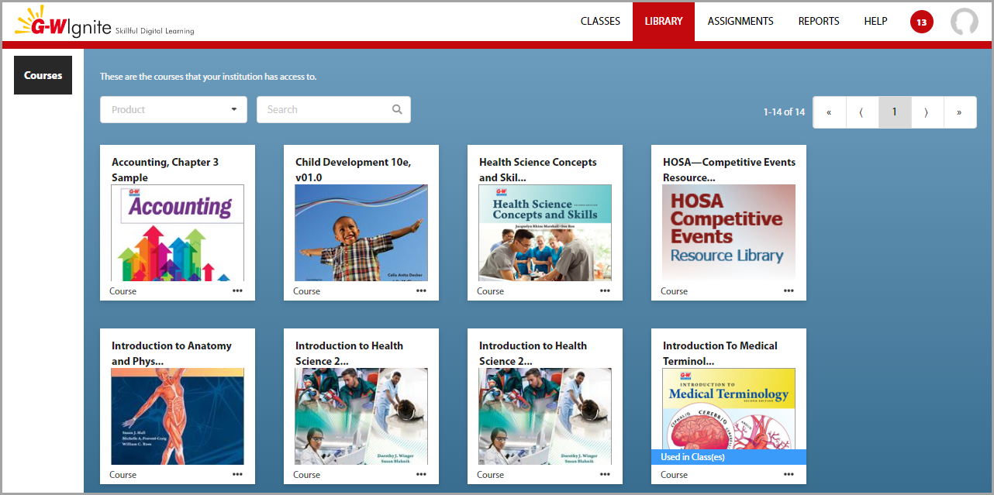Go to the Classes tab

pyautogui.click(x=600, y=22)
